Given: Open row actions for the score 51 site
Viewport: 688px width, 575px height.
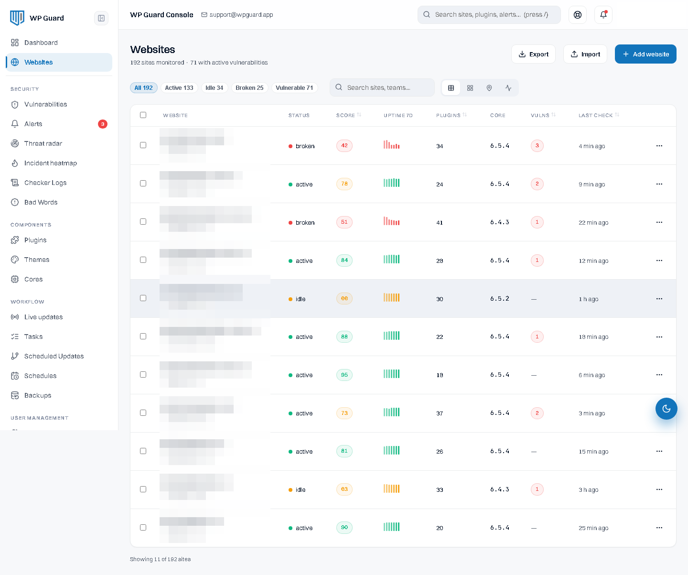Looking at the screenshot, I should tap(659, 222).
